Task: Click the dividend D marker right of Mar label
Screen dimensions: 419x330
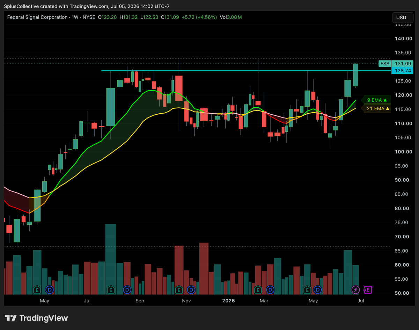Action: (270, 289)
